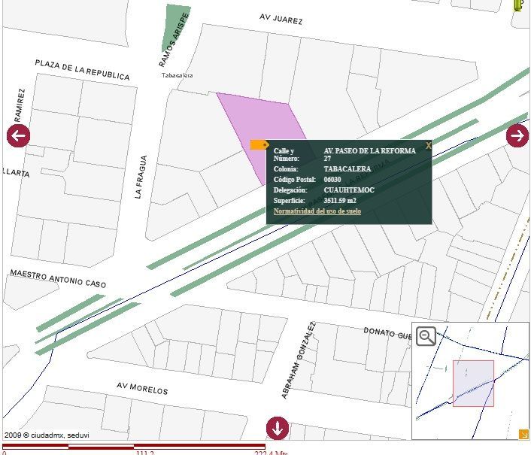Click the MAESTRO ANTONIO CASO street label
Viewport: 531px width, 455px height.
click(58, 278)
